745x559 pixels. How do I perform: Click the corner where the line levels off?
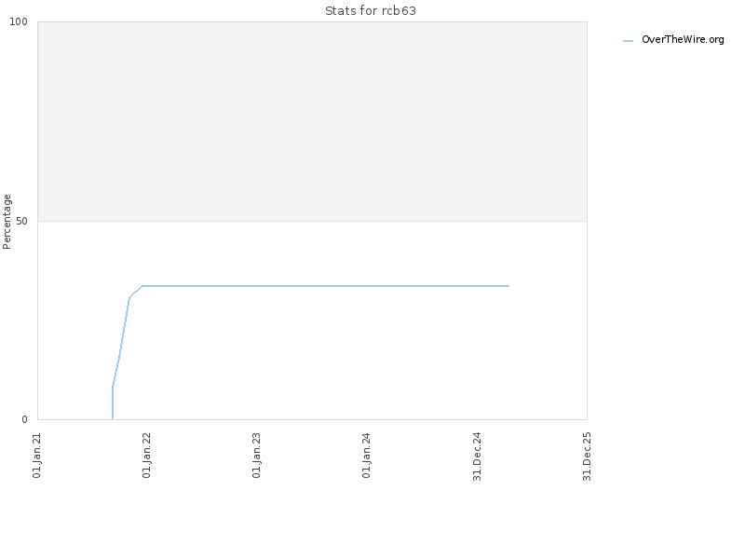point(142,286)
